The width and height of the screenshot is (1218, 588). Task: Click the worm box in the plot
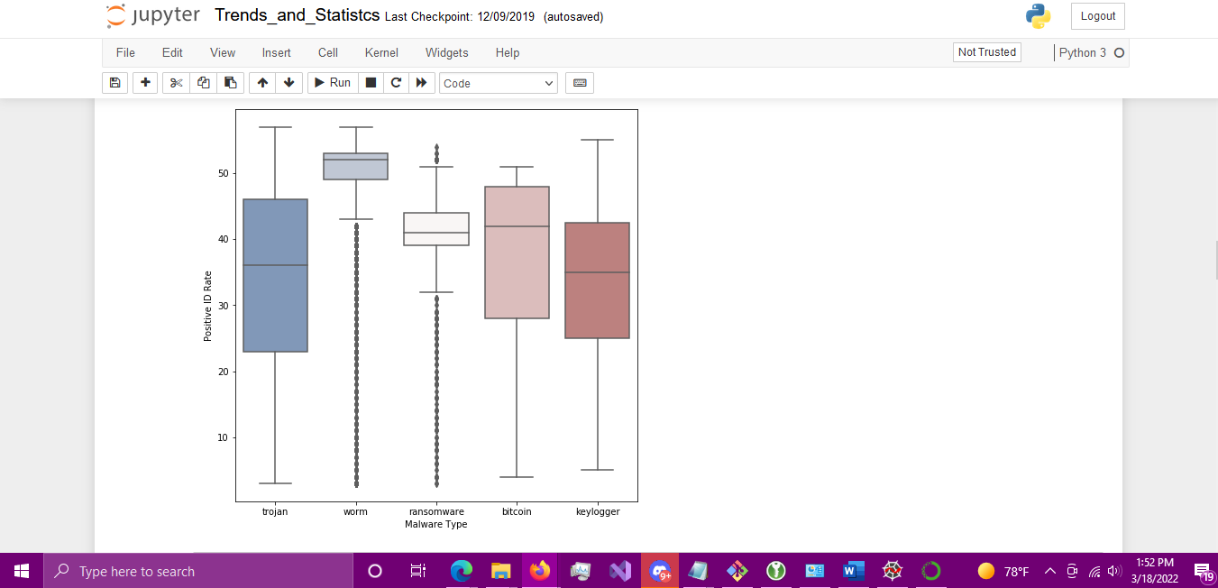(x=355, y=166)
